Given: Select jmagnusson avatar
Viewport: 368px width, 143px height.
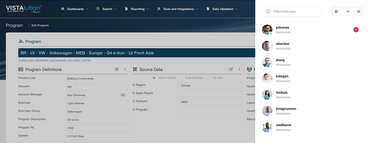Looking at the screenshot, I should (267, 111).
